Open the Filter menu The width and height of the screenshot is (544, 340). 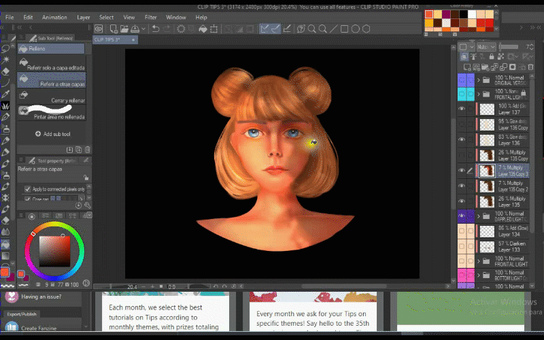point(150,17)
